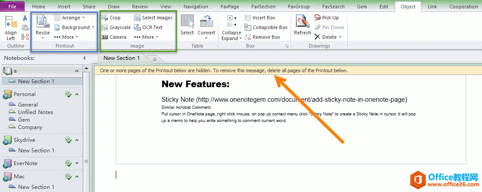Image resolution: width=482 pixels, height=192 pixels.
Task: Open the Gem ribbon tab
Action: [x=362, y=7]
